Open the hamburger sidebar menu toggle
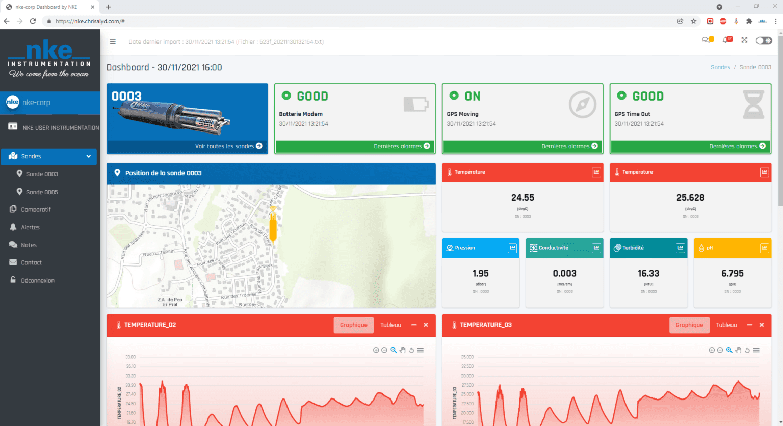Image resolution: width=783 pixels, height=426 pixels. (x=113, y=42)
